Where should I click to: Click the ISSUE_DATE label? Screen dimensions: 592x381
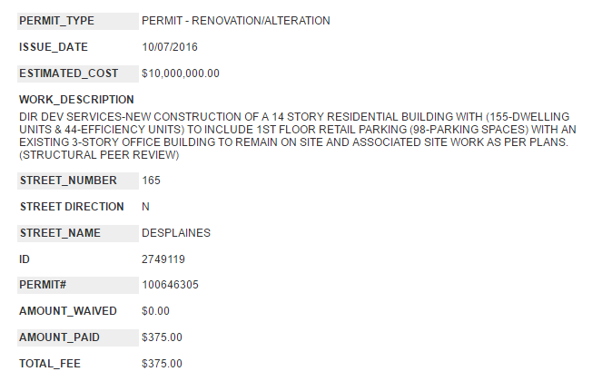54,46
